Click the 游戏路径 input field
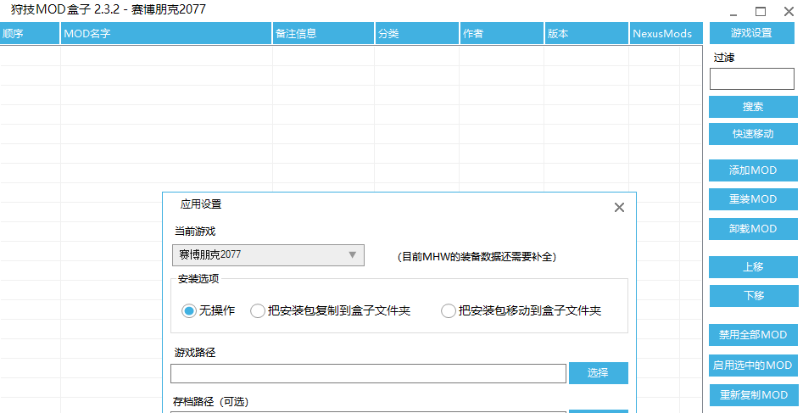 pyautogui.click(x=368, y=373)
